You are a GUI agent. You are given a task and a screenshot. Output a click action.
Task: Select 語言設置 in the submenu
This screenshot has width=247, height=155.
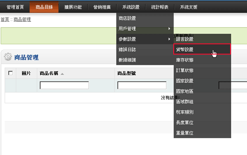[x=202, y=39]
